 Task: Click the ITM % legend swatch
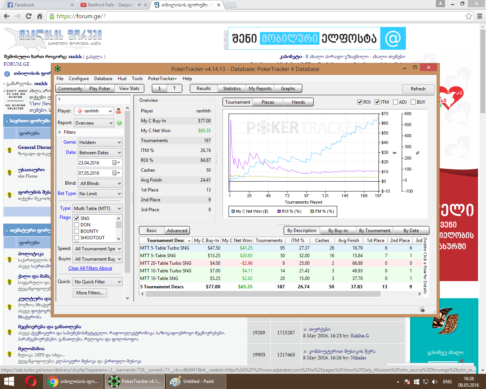312,211
